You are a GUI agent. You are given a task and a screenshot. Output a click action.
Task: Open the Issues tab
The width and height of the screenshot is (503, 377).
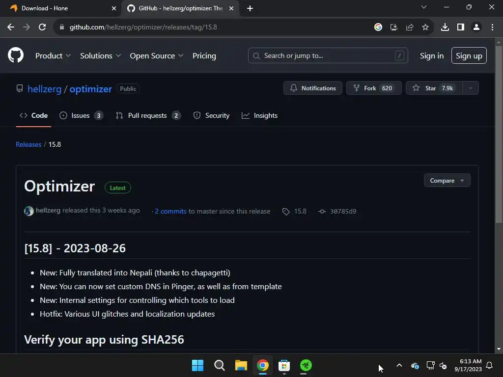click(81, 116)
